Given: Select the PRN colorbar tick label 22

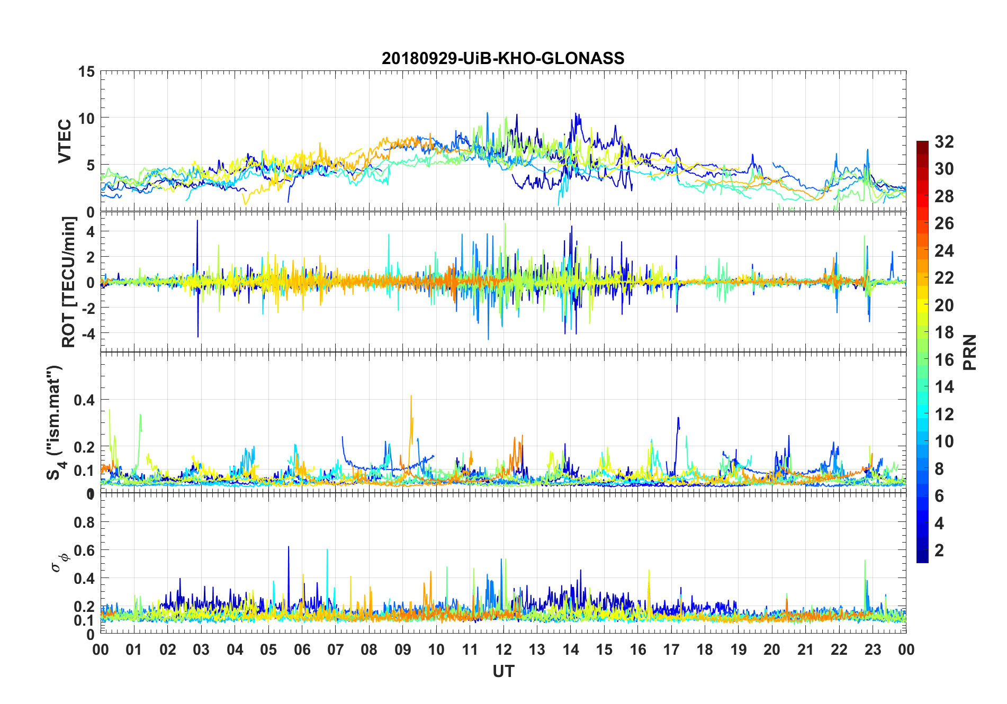Looking at the screenshot, I should point(945,278).
